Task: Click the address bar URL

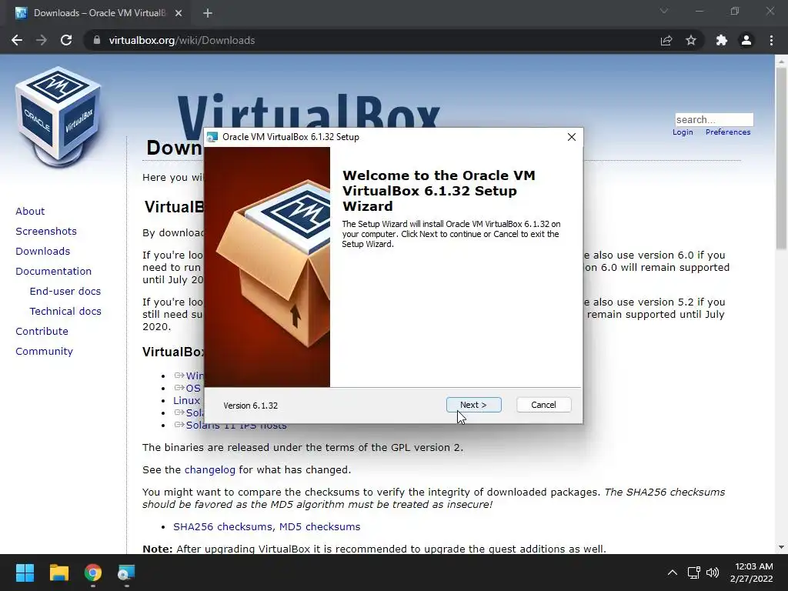Action: (182, 40)
